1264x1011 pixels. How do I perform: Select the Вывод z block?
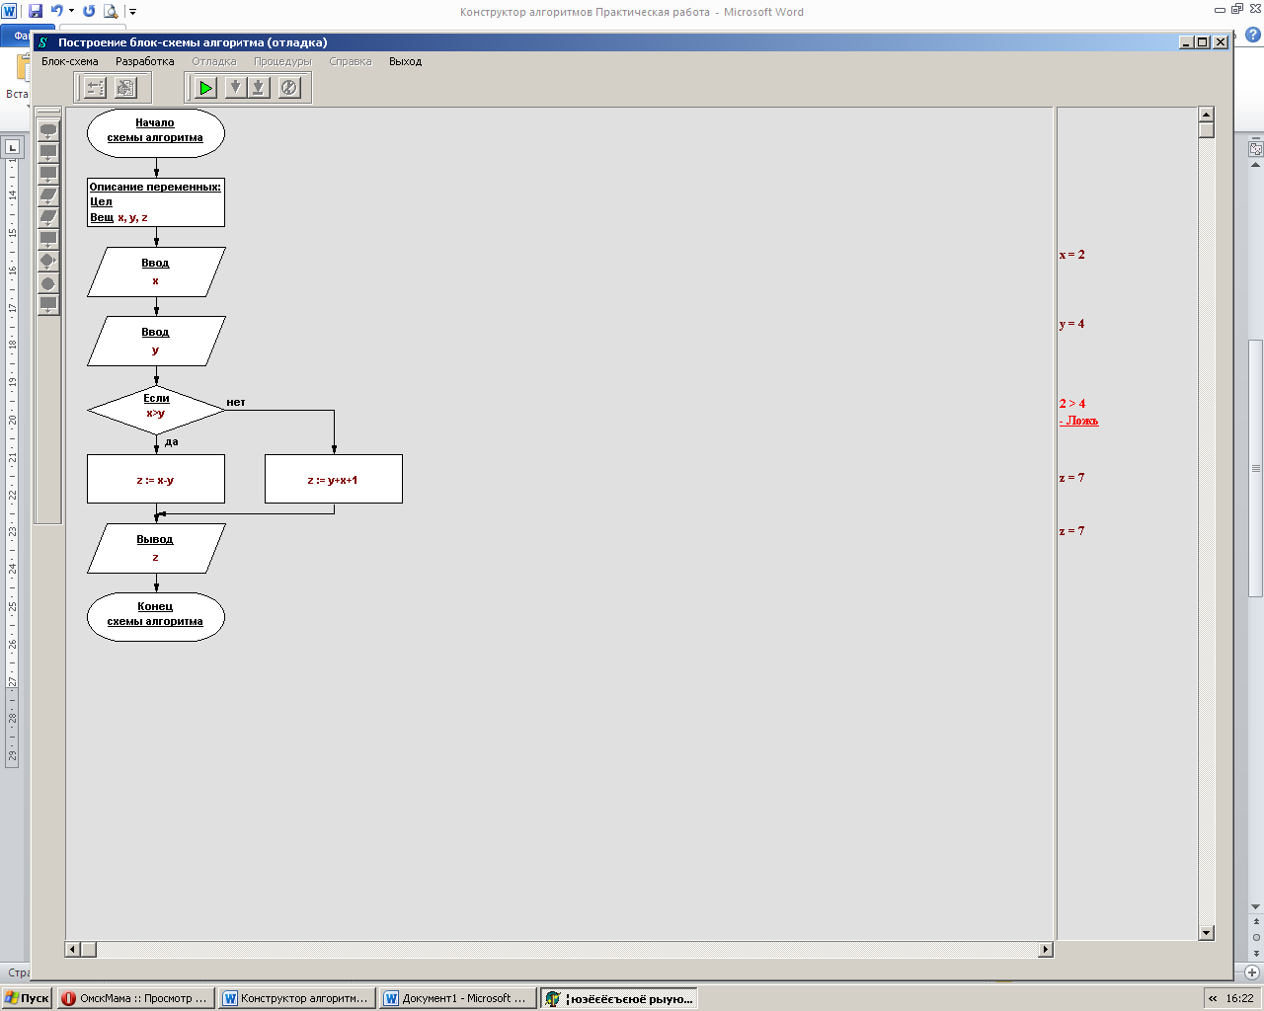point(156,548)
